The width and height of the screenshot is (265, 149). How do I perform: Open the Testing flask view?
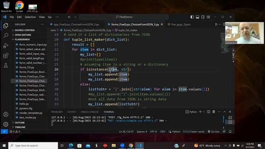pos(6,65)
